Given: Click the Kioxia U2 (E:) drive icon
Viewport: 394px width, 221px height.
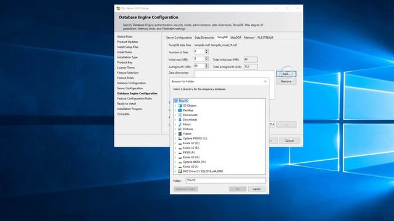Looking at the screenshot, I should [180, 148].
